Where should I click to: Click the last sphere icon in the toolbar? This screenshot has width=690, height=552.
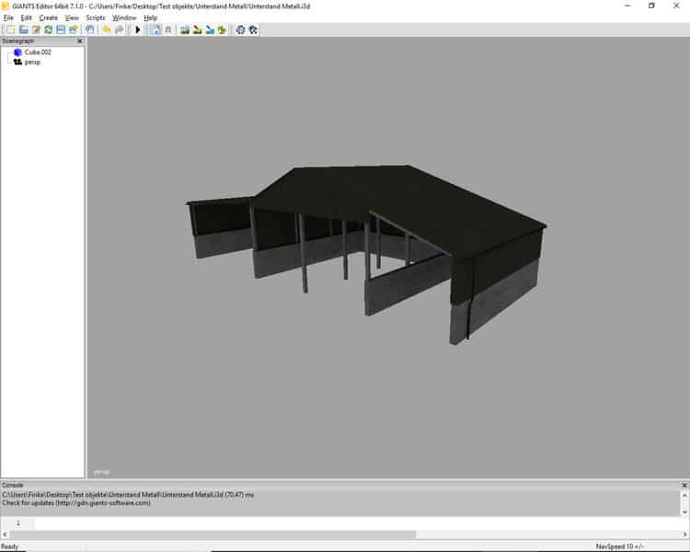[x=253, y=29]
